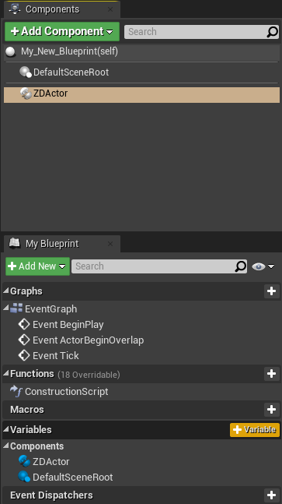Collapse the EventGraph tree node
The height and width of the screenshot is (504, 282).
5,308
